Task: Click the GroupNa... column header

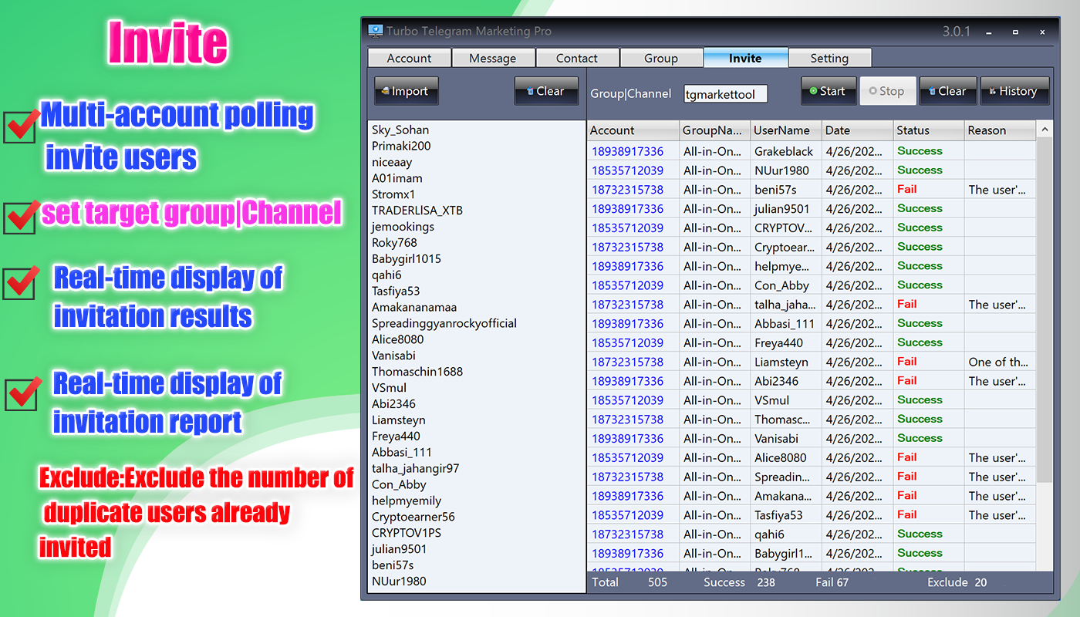Action: 715,130
